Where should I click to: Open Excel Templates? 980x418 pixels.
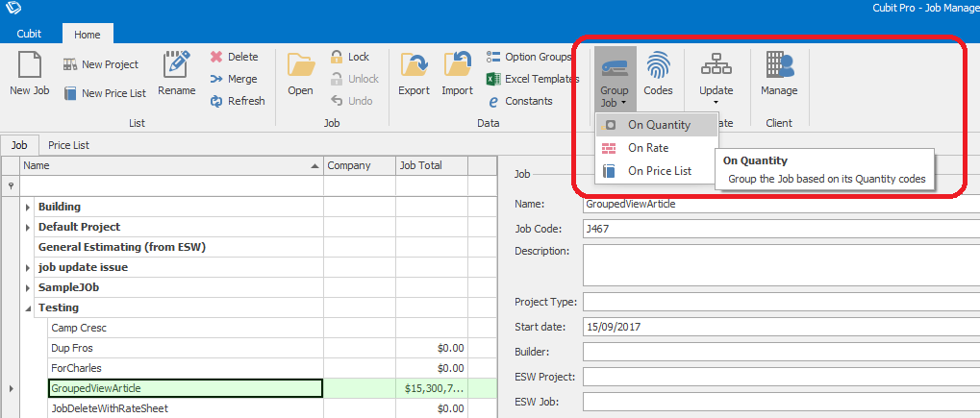[534, 79]
